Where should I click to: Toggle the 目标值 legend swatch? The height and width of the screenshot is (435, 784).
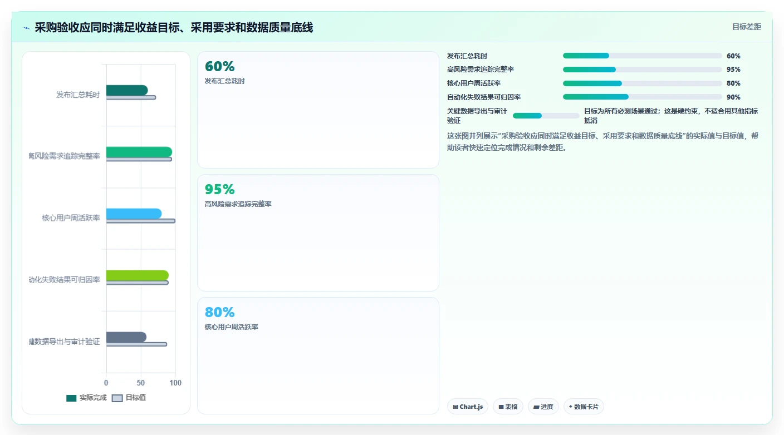point(117,398)
